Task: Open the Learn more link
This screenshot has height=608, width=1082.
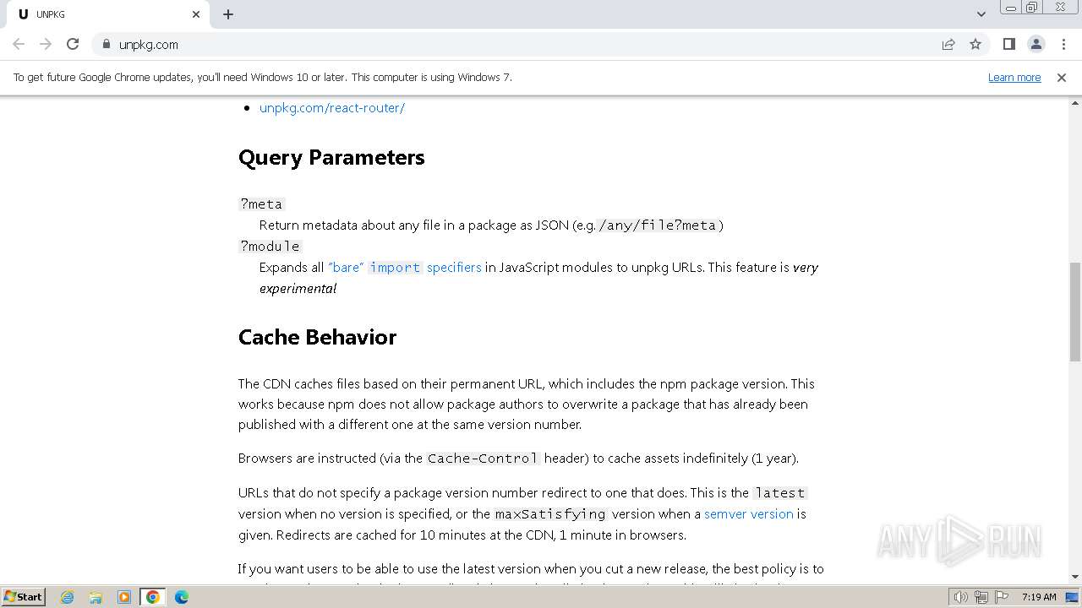Action: click(x=1014, y=77)
